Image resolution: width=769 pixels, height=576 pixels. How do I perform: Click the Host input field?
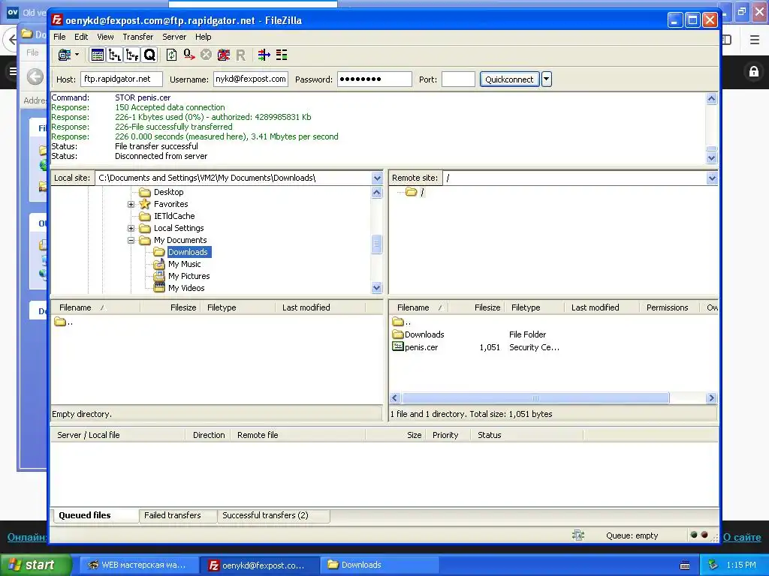[121, 79]
